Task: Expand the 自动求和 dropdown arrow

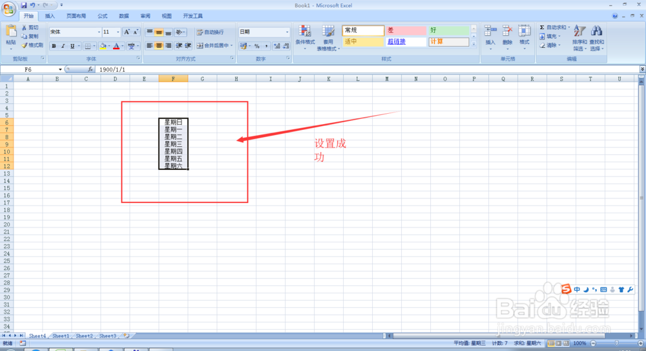Action: coord(569,27)
